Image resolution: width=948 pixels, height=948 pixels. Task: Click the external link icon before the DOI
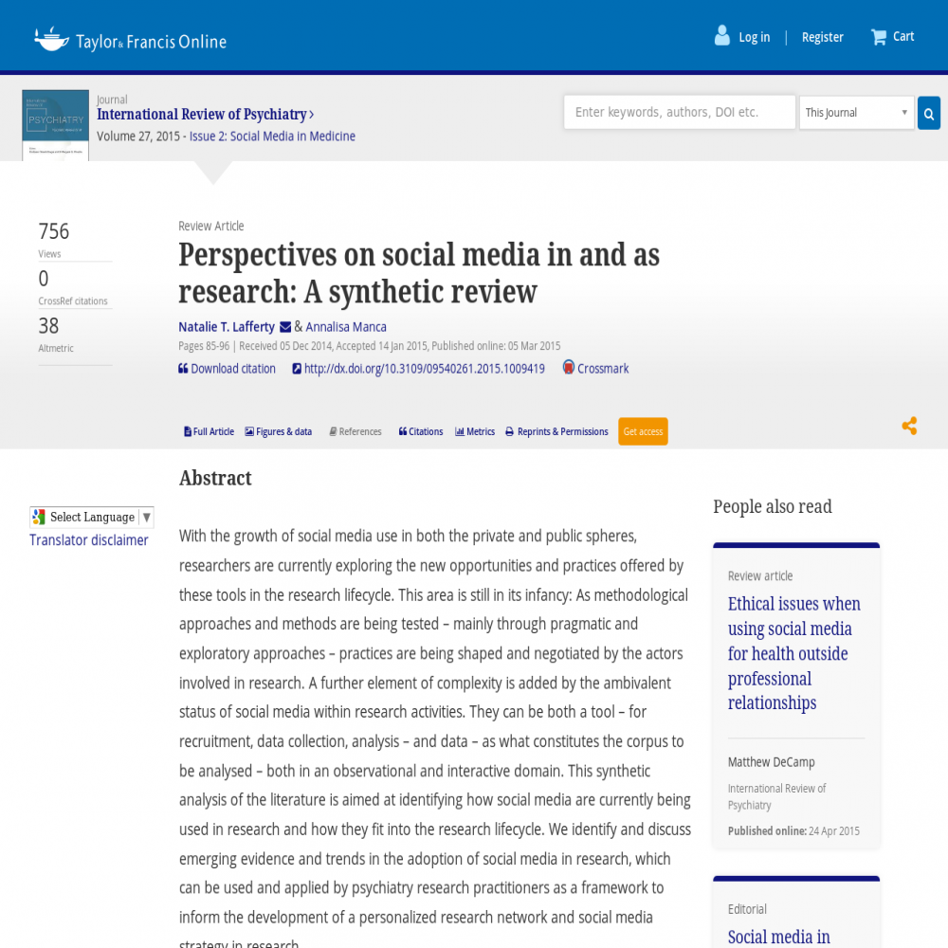(x=297, y=369)
